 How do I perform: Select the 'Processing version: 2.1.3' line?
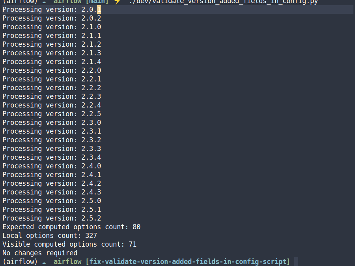52,53
